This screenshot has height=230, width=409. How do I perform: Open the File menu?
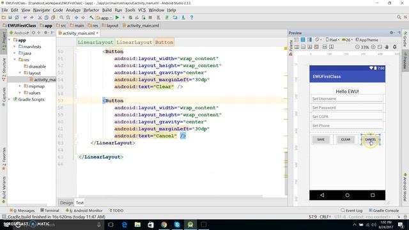[4, 10]
